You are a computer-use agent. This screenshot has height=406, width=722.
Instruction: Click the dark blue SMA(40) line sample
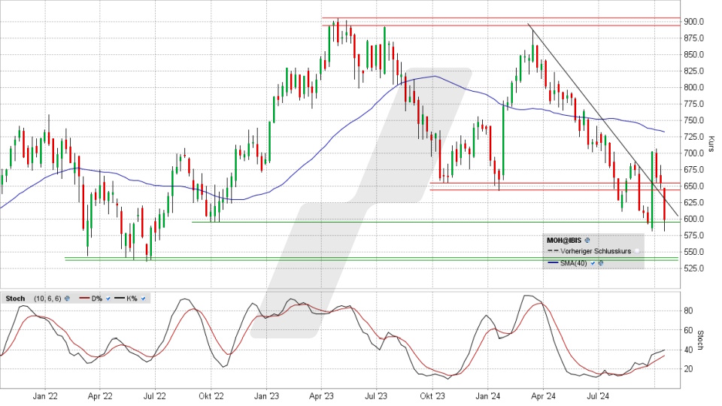point(553,262)
